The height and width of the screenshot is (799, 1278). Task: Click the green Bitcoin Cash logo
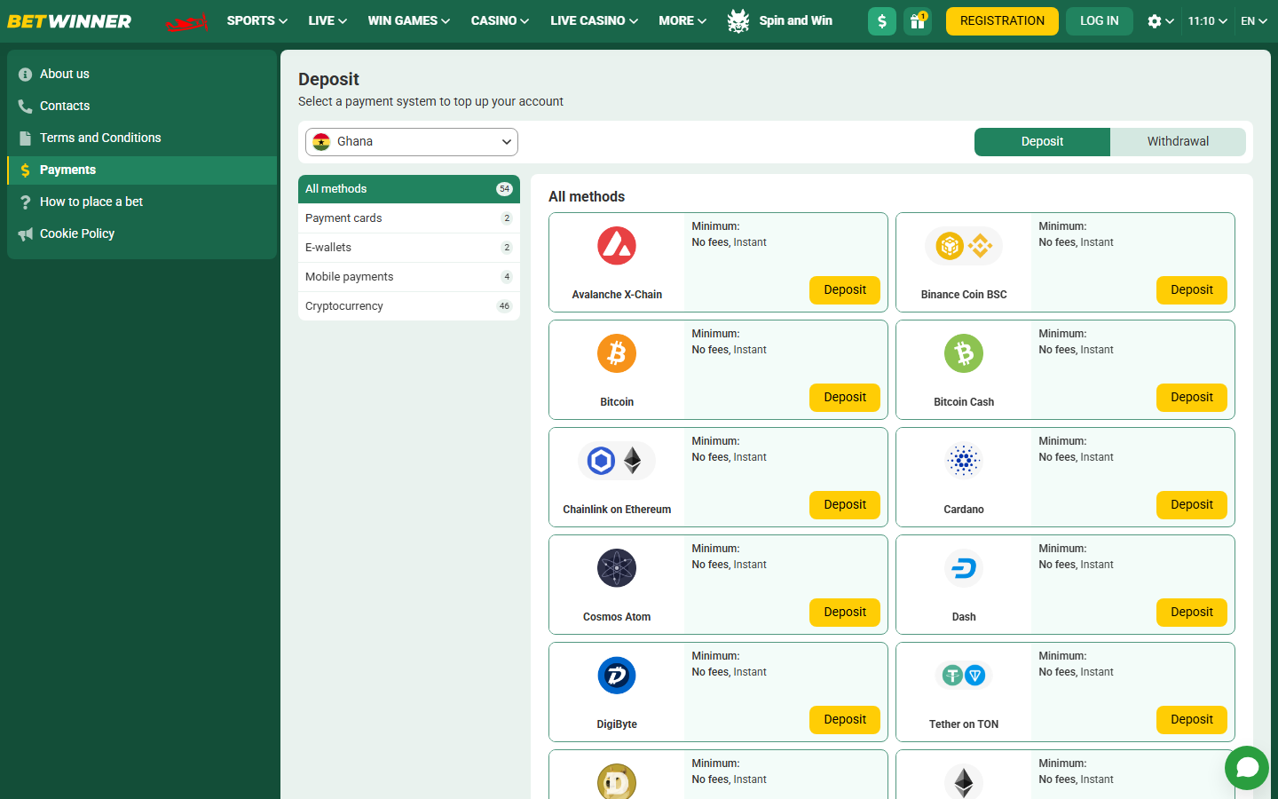964,353
